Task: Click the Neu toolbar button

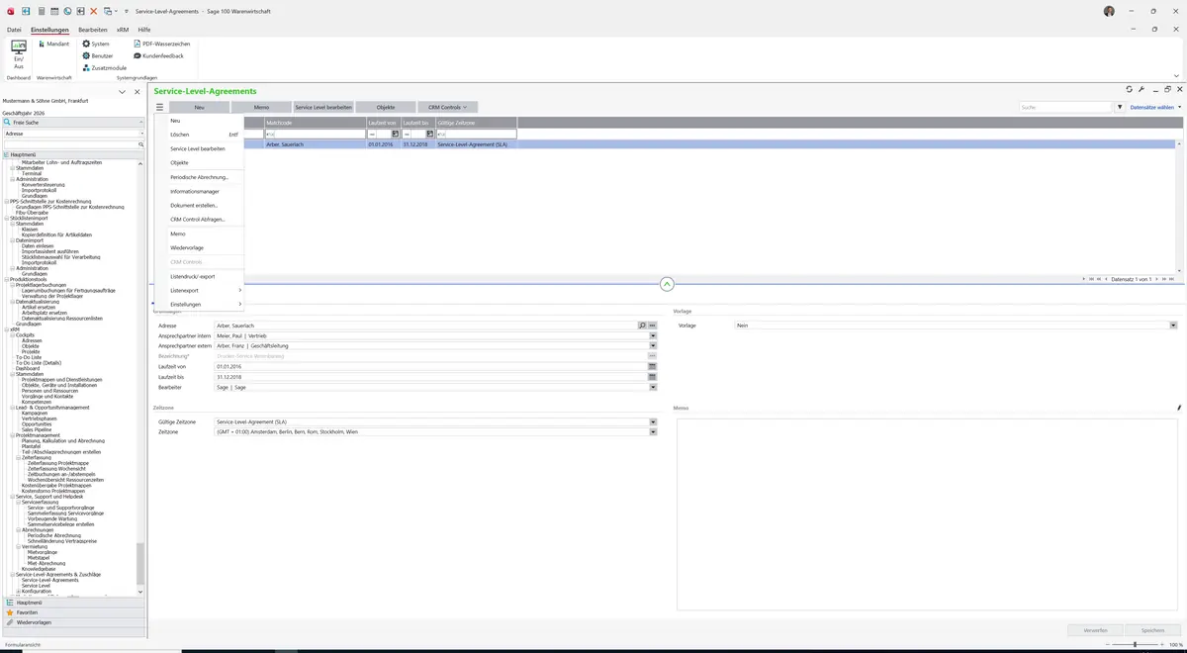Action: pyautogui.click(x=199, y=107)
